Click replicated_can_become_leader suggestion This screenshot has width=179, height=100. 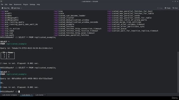point(70,16)
